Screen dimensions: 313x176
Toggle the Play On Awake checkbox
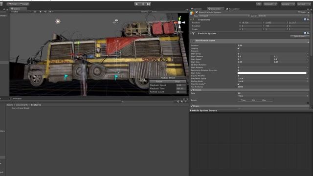point(238,84)
